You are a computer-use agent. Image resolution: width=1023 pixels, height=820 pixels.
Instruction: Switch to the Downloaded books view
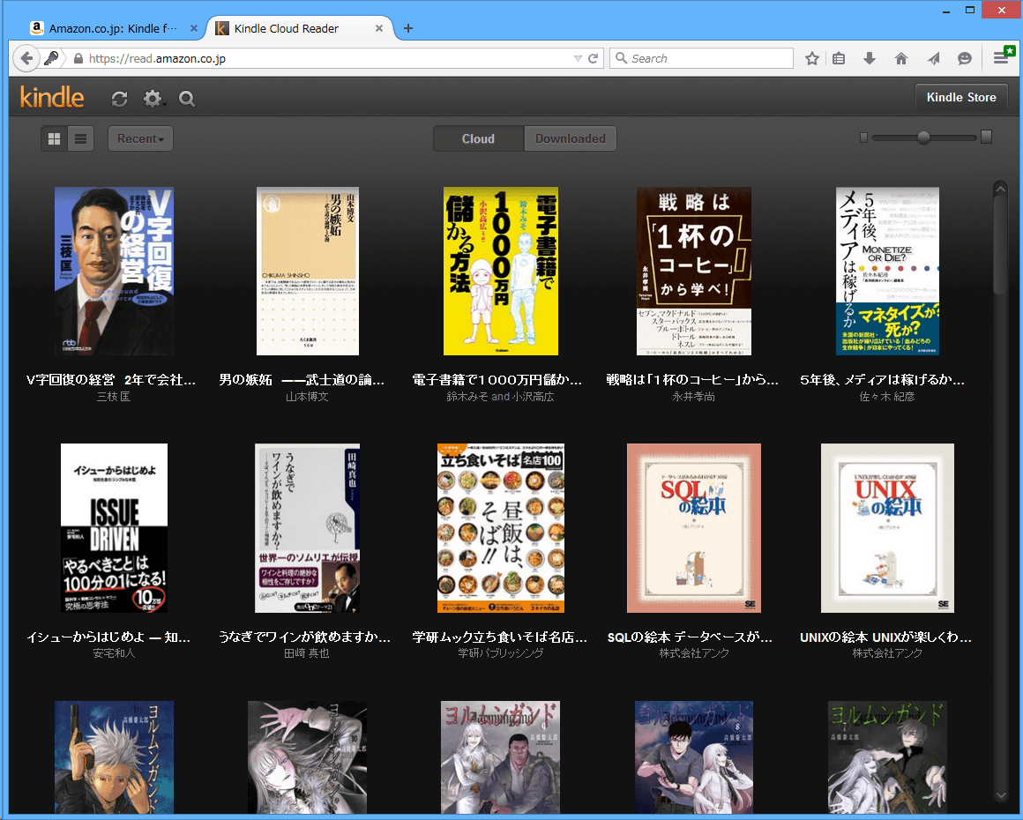click(x=570, y=138)
